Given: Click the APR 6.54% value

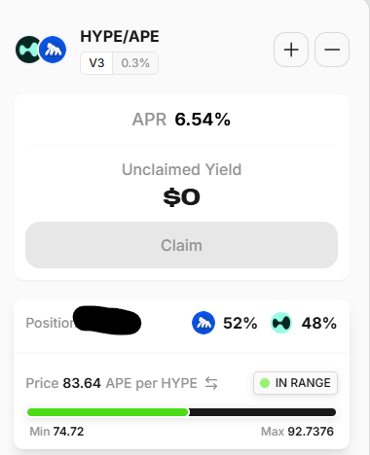Looking at the screenshot, I should click(203, 120).
